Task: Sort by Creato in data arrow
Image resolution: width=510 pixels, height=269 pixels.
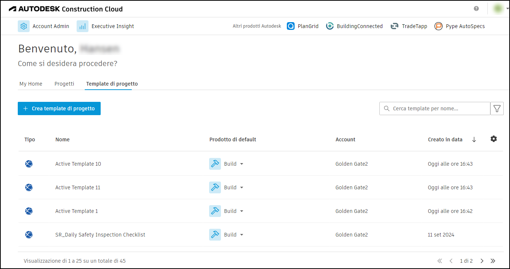Action: pos(474,139)
